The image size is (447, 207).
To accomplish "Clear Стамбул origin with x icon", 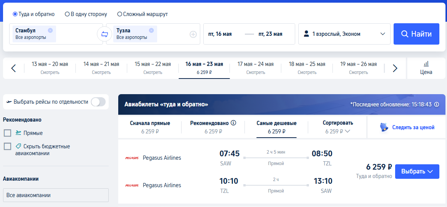I will (x=50, y=30).
